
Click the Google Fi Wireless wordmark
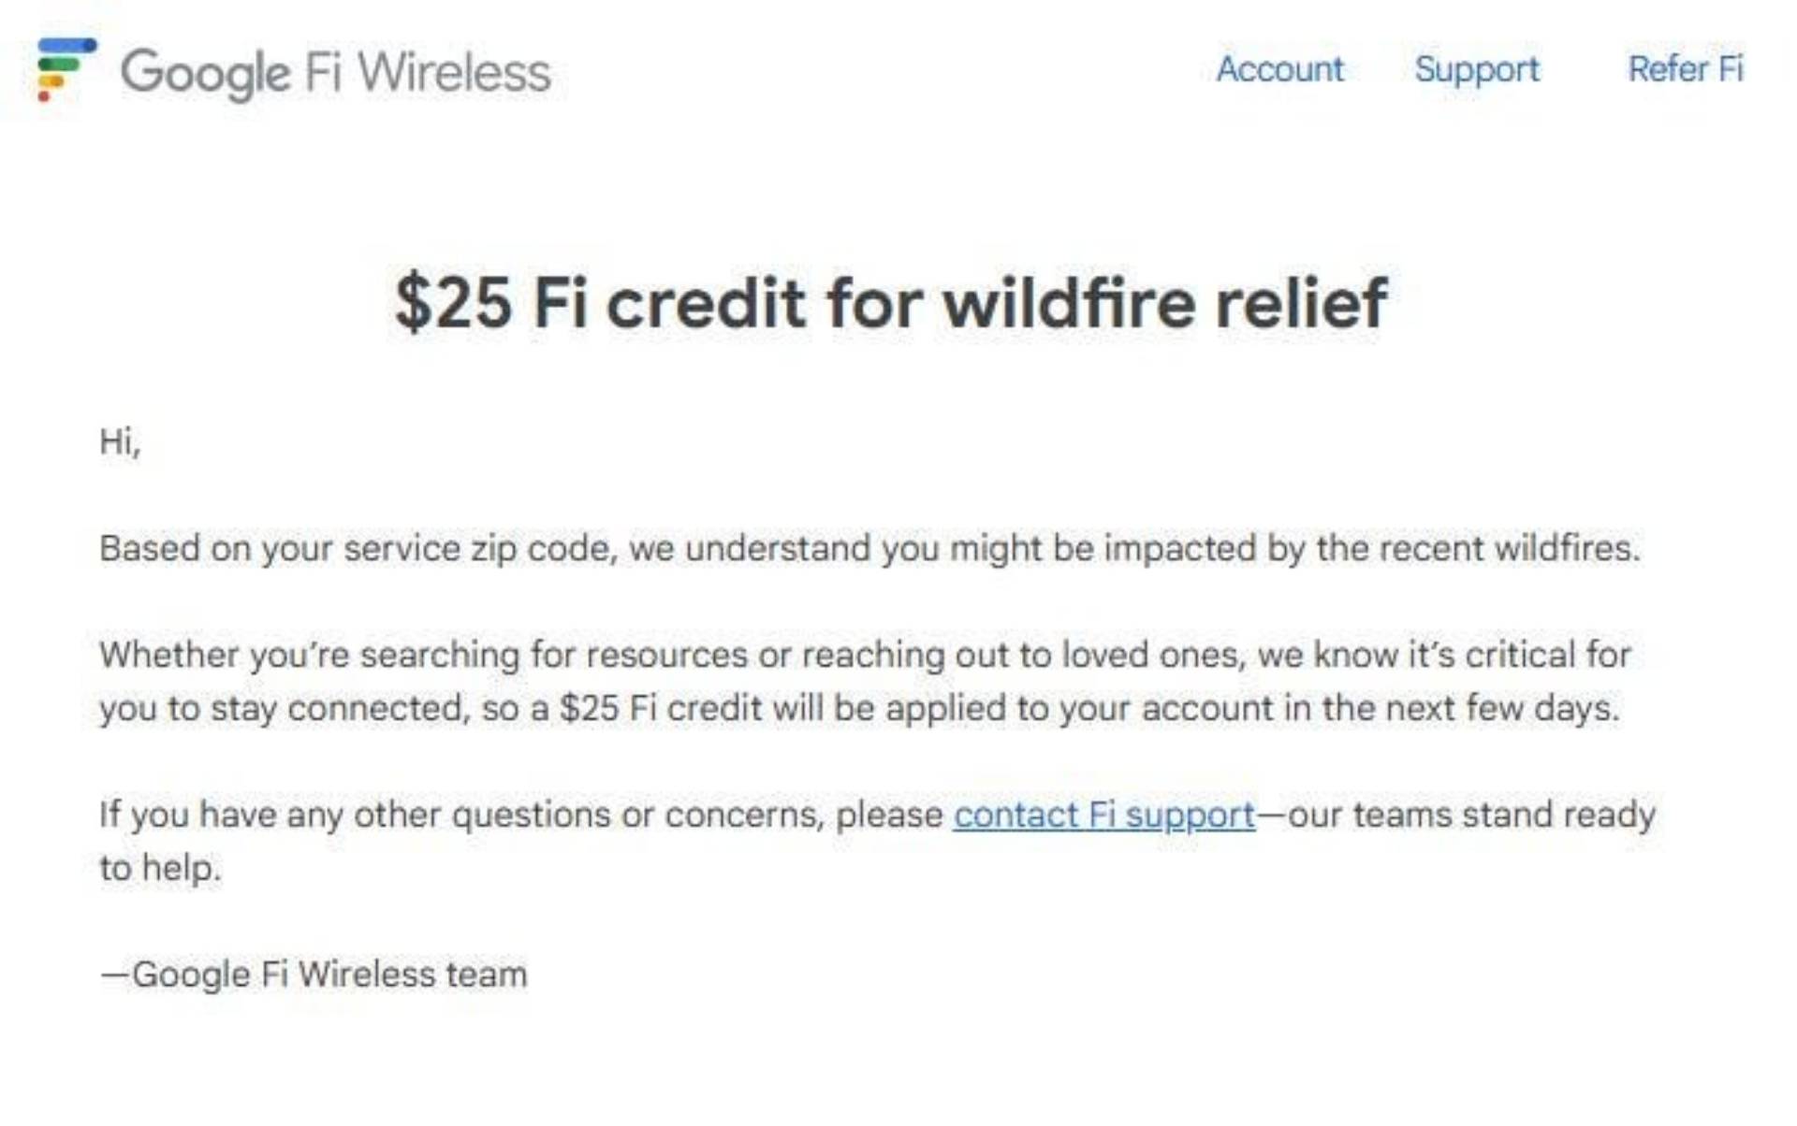[335, 73]
